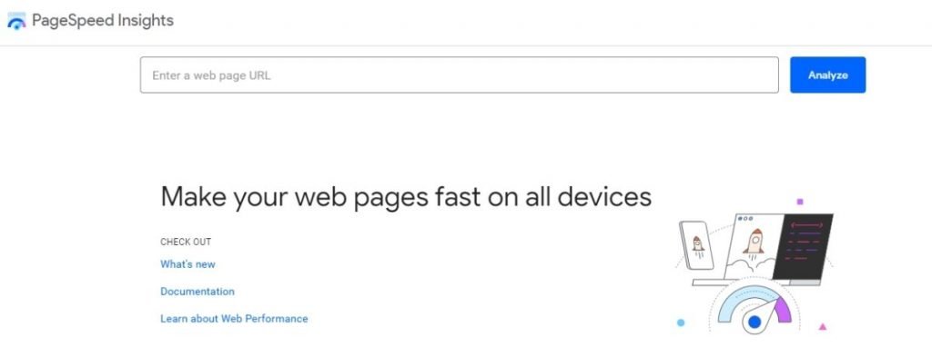Click the small purple square decoration
Screen dimensions: 932x357
pos(800,202)
